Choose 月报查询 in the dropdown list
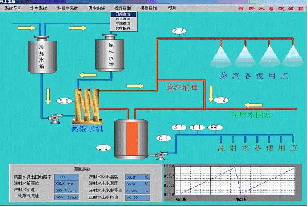This screenshot has width=308, height=207. pos(123,19)
